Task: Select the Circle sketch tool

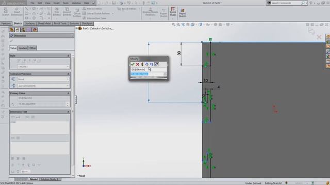Action: [34, 9]
